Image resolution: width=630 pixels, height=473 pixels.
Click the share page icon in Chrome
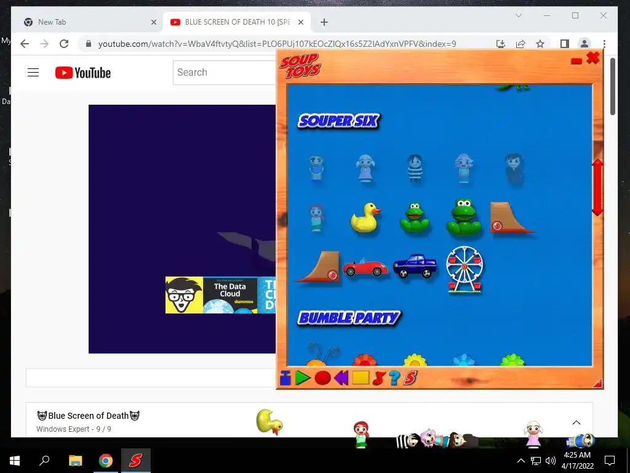[520, 44]
